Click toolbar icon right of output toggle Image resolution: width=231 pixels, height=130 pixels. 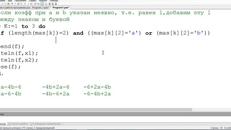point(46,4)
